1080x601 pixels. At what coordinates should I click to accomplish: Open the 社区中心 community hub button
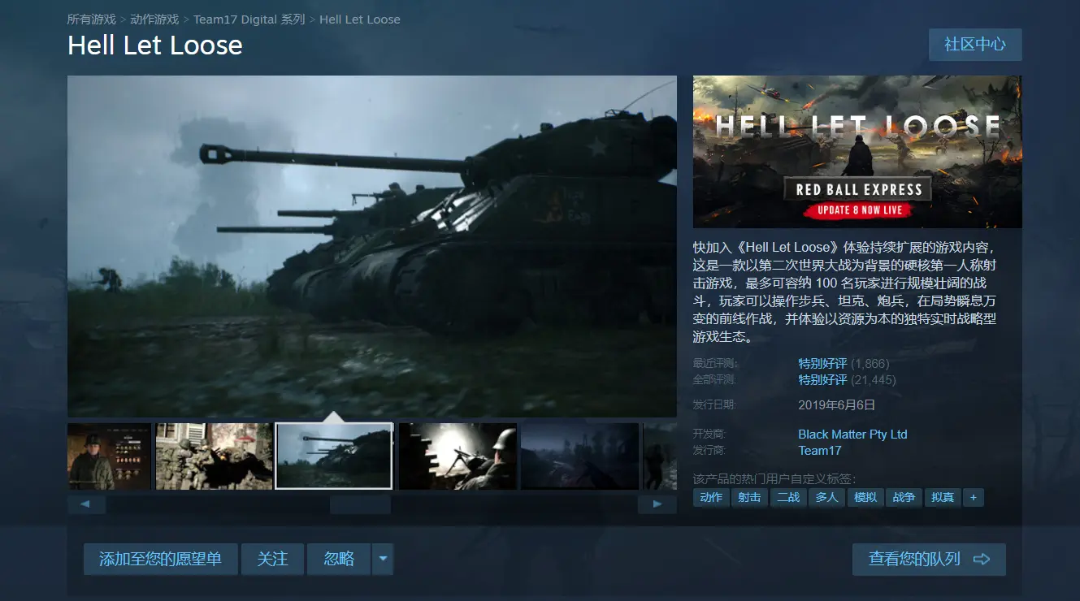975,45
